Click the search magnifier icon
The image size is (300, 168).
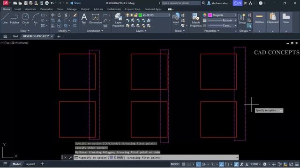point(203,3)
